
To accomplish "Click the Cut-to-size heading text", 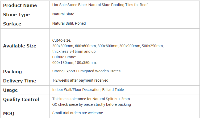I will (62, 40).
